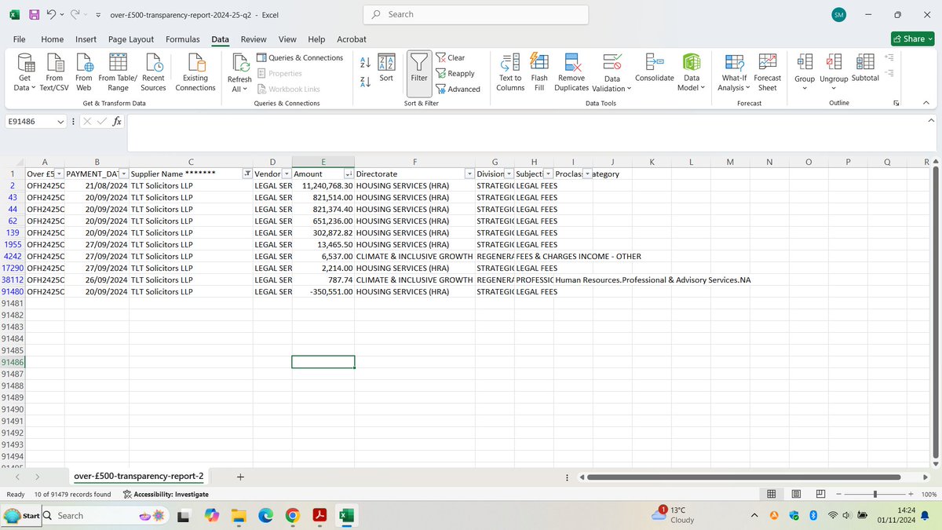
Task: Click the Insert Function fx icon
Action: (x=116, y=122)
